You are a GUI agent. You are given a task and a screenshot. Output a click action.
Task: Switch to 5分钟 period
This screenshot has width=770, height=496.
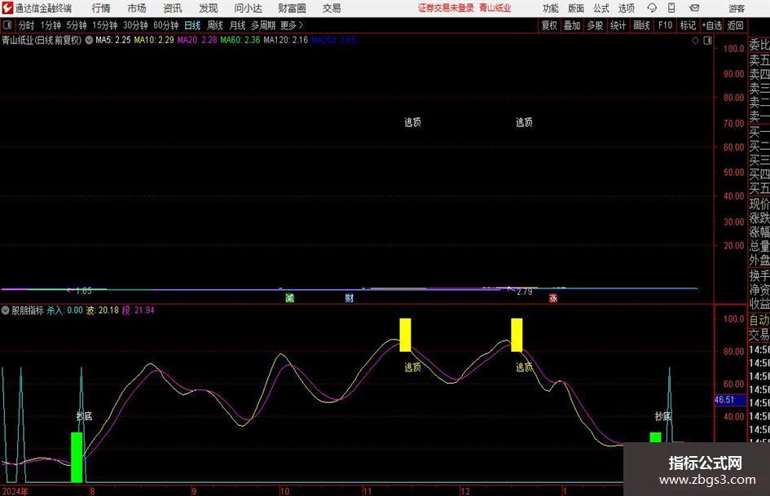pos(77,25)
